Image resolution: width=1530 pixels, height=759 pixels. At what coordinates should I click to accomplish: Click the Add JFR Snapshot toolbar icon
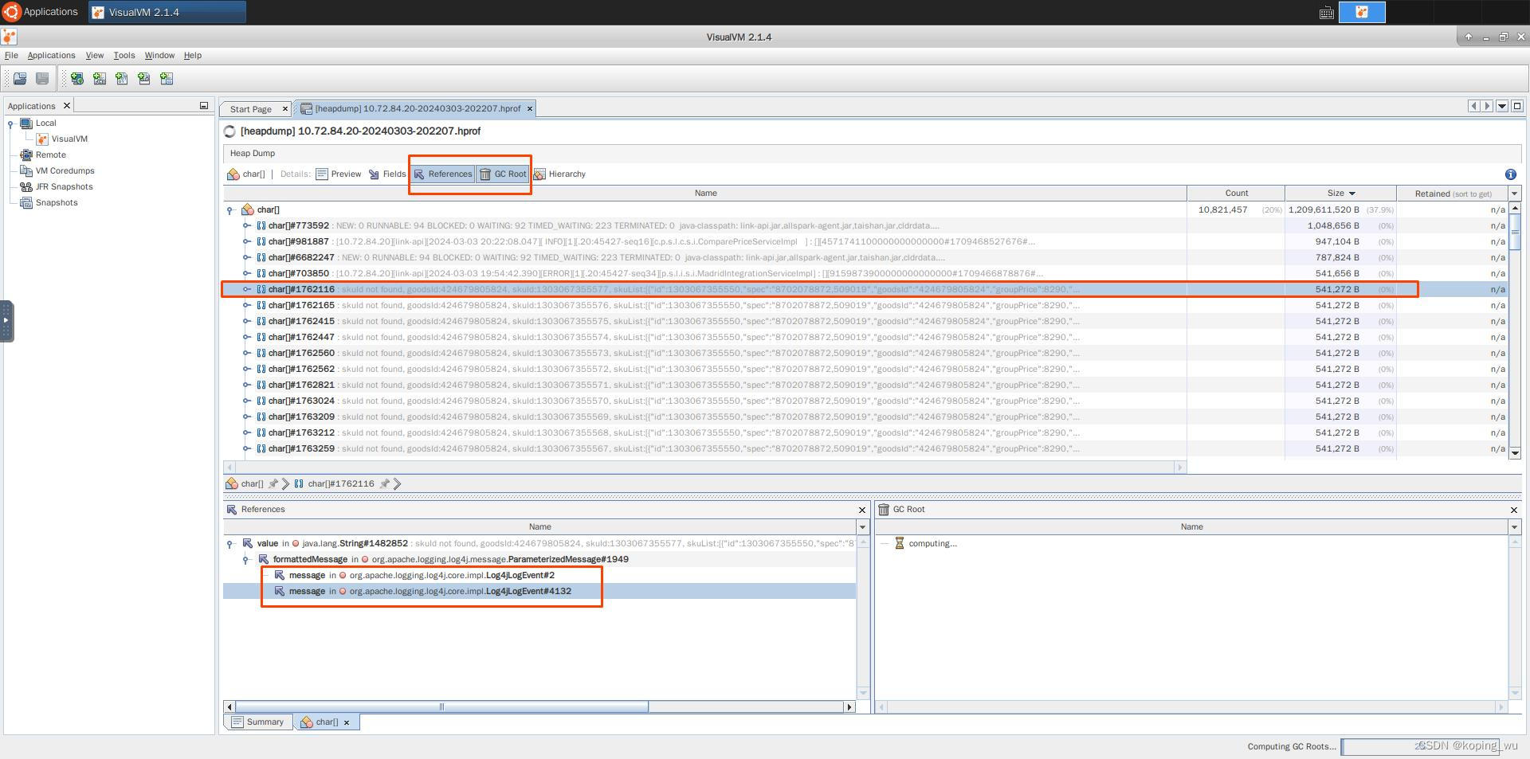click(x=143, y=78)
